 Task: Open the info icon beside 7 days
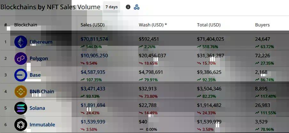point(128,7)
